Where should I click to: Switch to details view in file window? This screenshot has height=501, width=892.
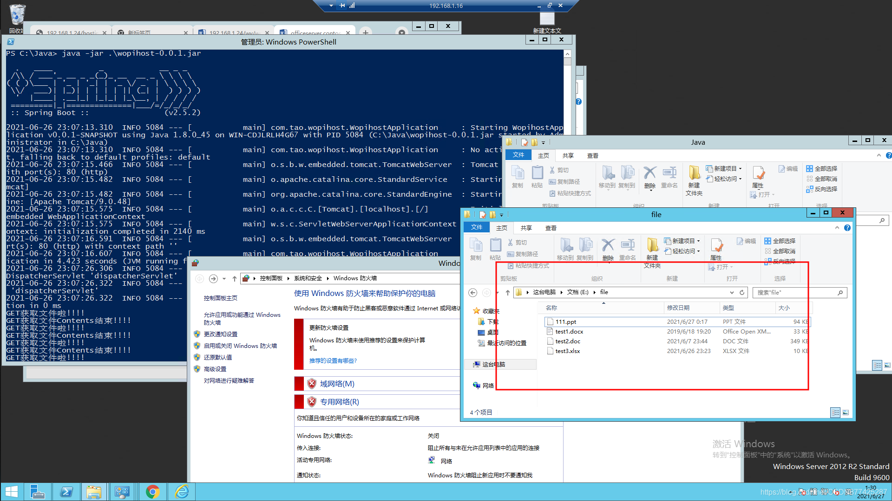tap(835, 412)
